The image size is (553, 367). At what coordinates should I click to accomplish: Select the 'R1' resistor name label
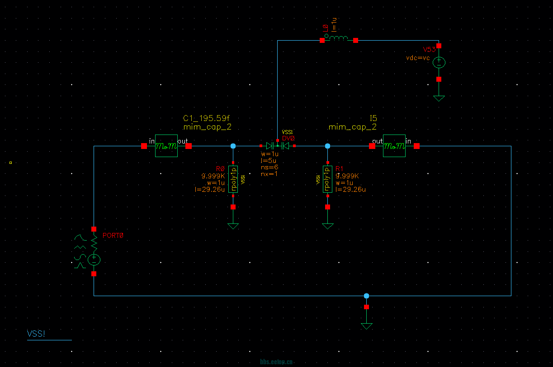(x=340, y=169)
